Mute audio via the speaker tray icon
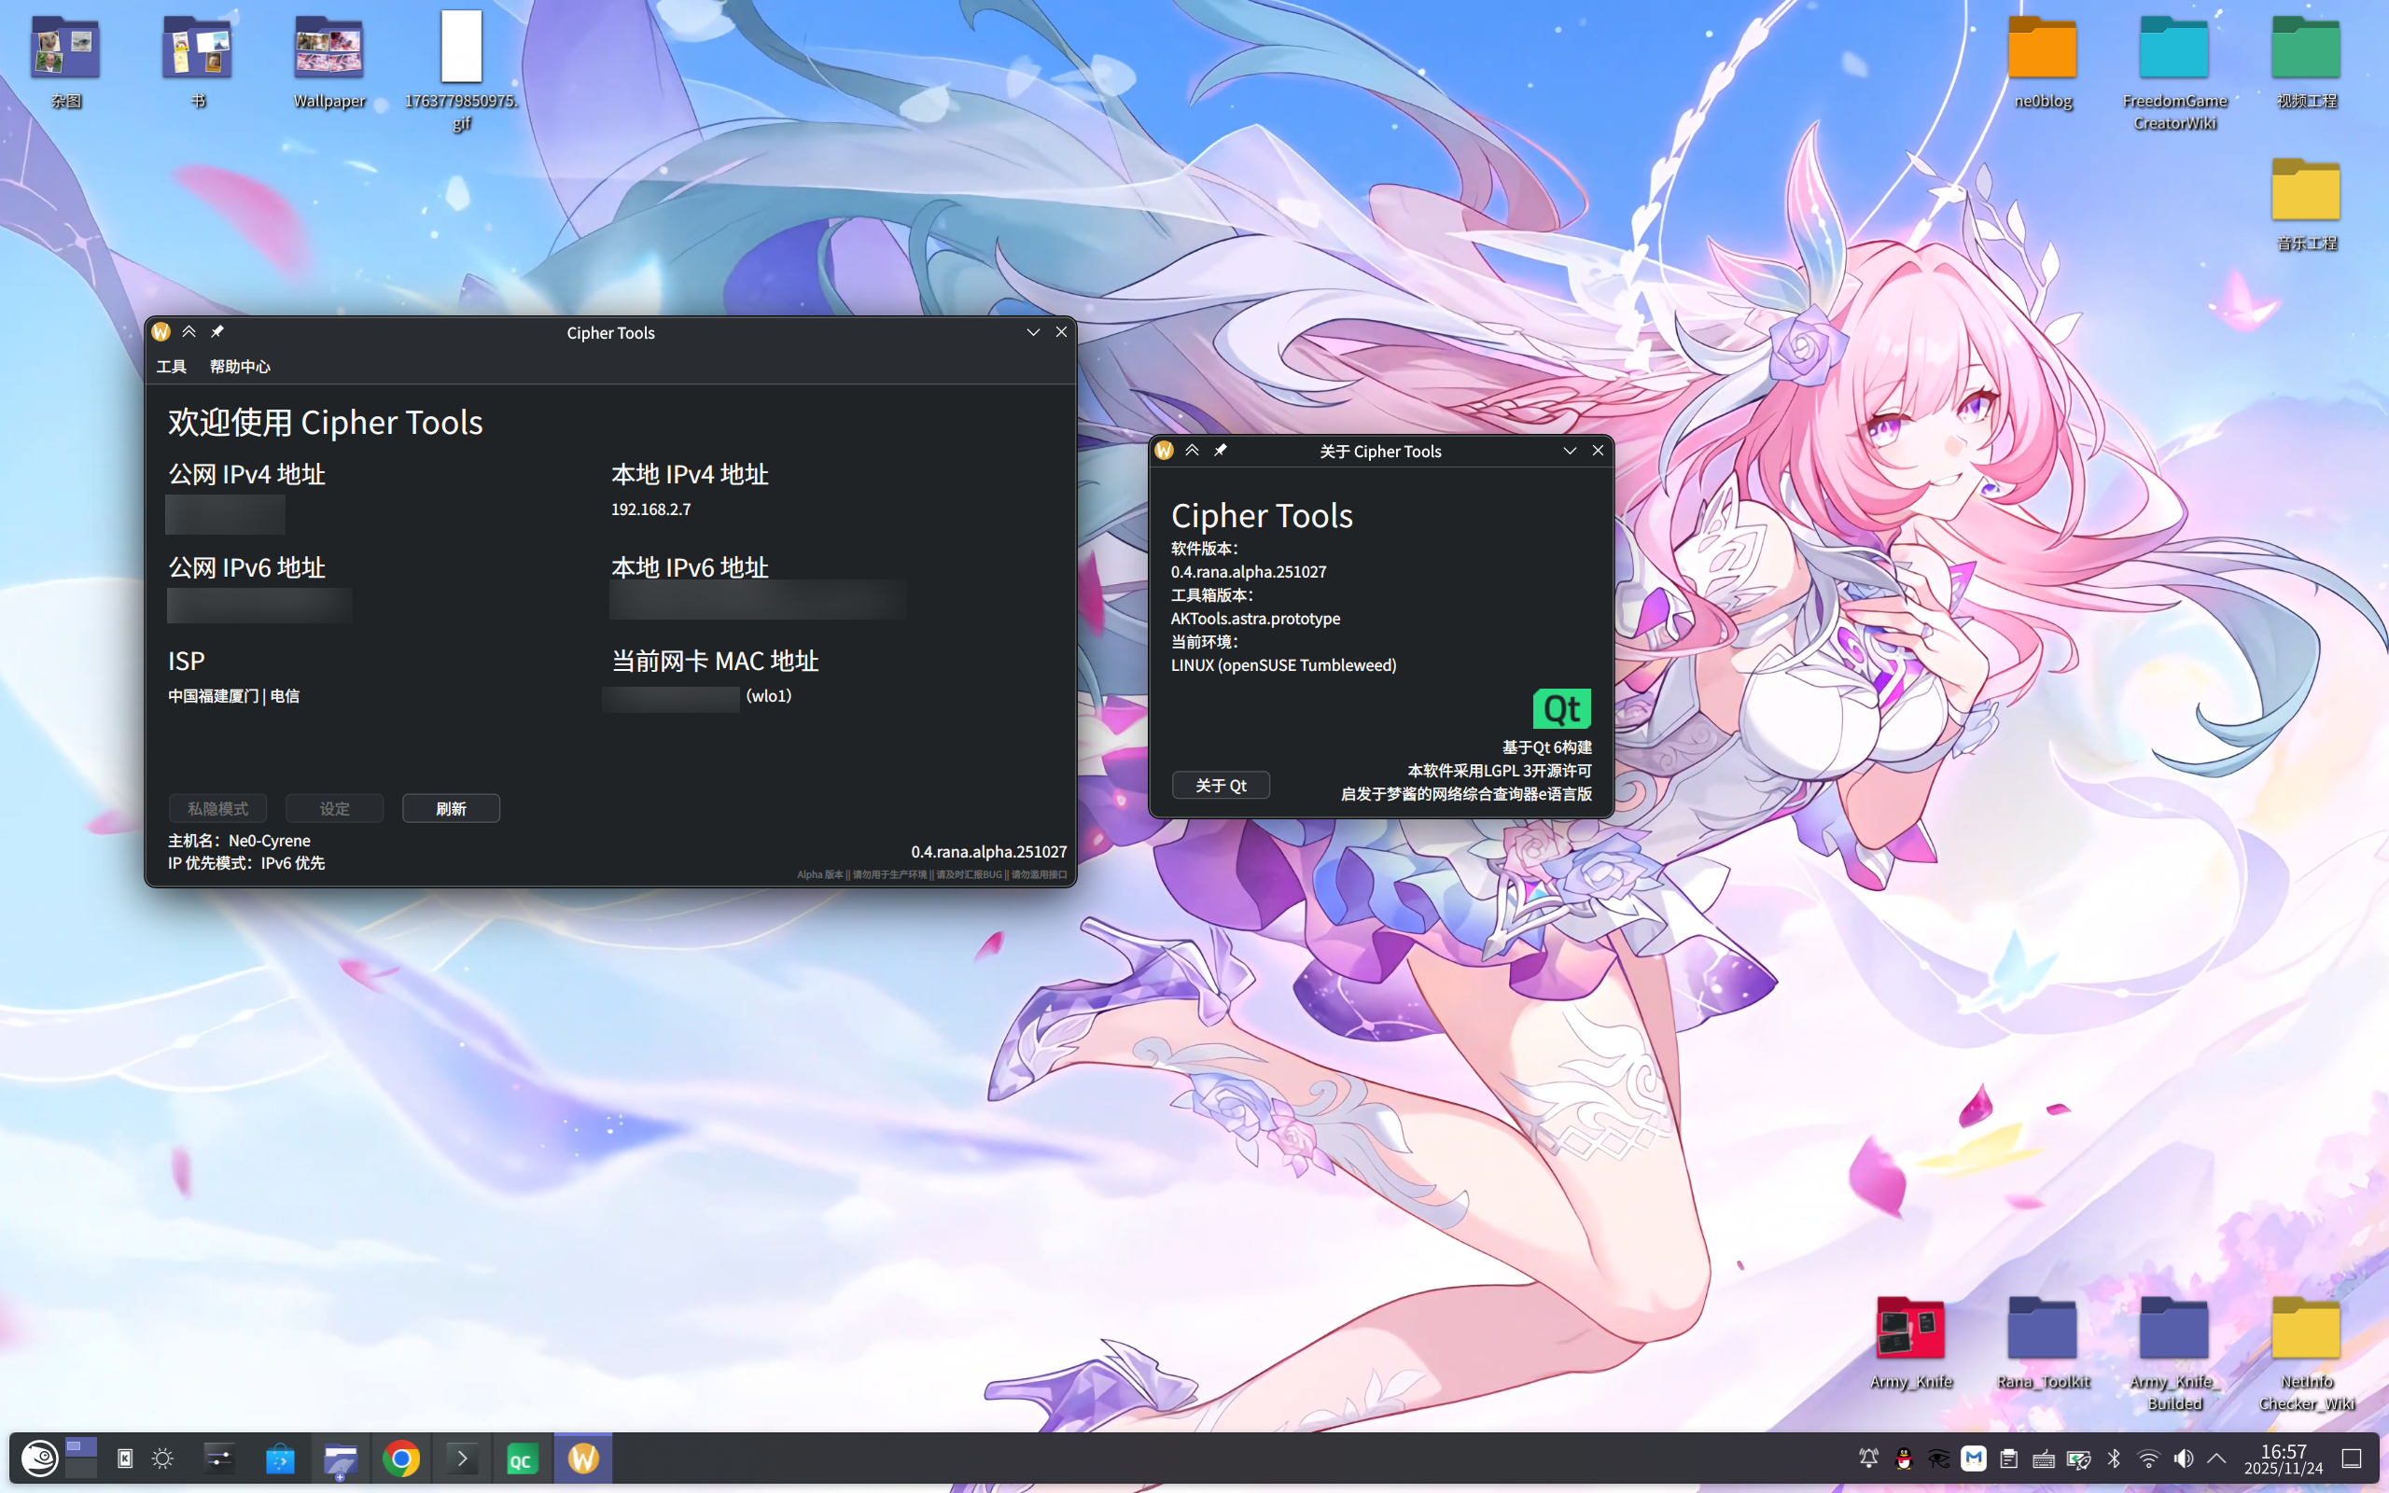This screenshot has width=2389, height=1493. pos(2184,1458)
